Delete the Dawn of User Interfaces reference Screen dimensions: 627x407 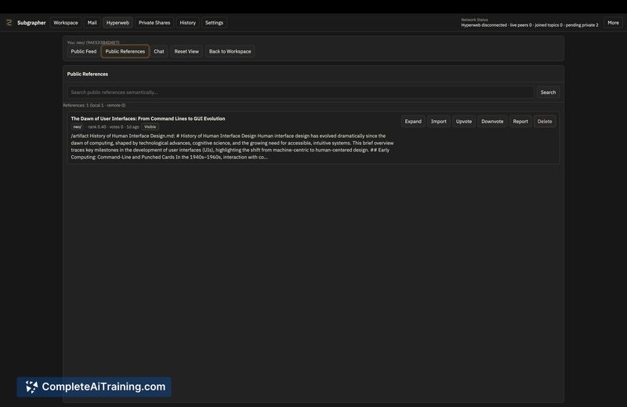click(544, 122)
